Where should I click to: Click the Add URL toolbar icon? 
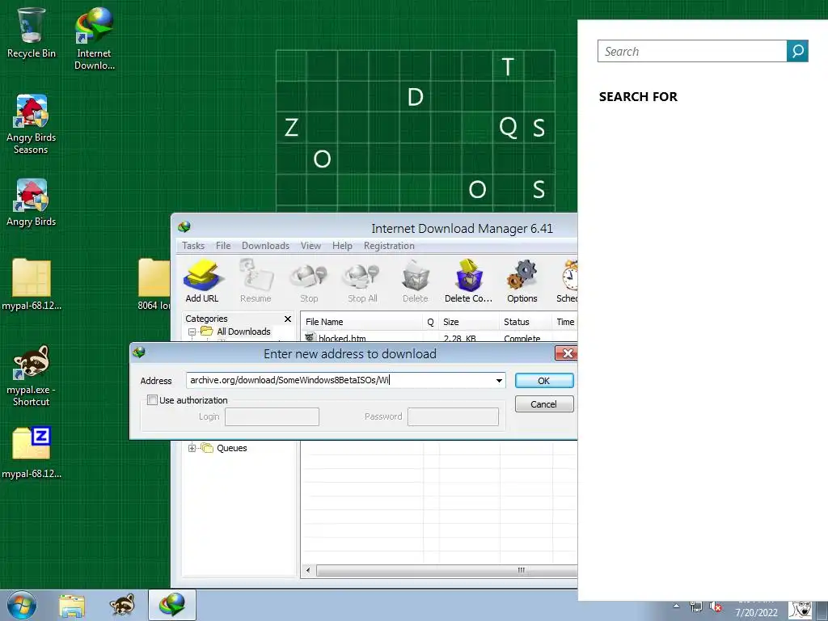coord(202,281)
